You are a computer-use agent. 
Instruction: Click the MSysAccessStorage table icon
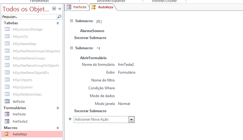(7, 29)
